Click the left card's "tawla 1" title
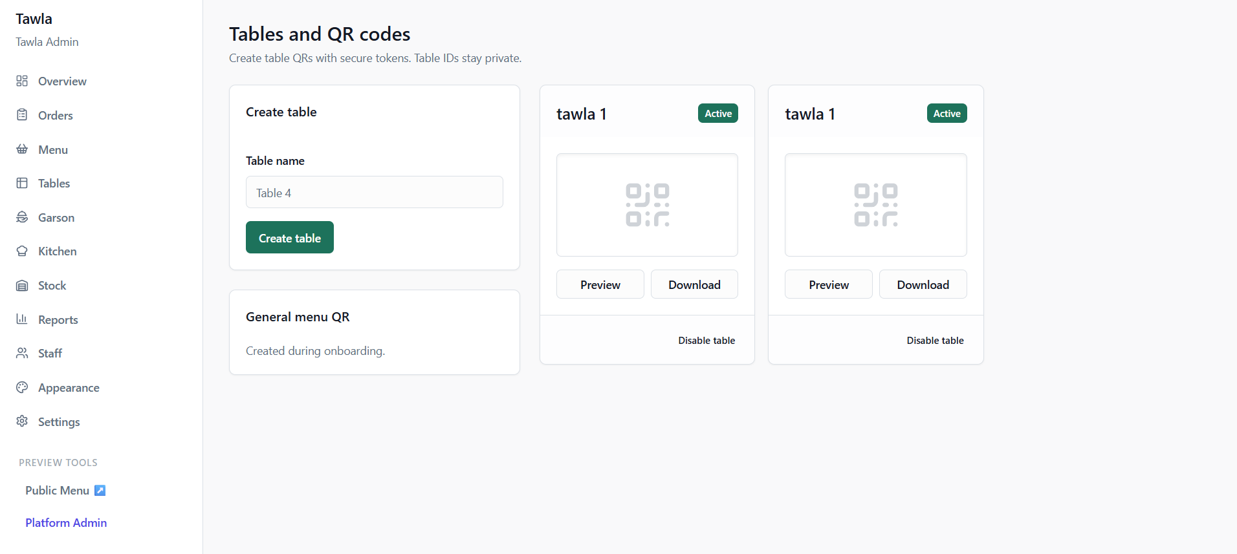The height and width of the screenshot is (554, 1237). coord(582,114)
